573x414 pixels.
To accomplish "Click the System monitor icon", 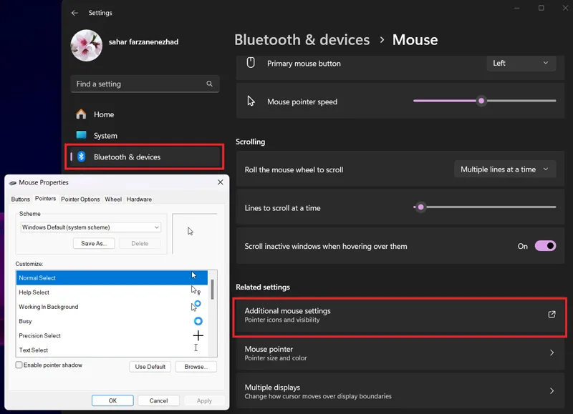I will click(81, 135).
